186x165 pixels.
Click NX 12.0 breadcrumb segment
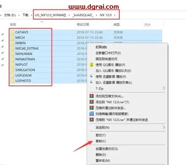105,15
